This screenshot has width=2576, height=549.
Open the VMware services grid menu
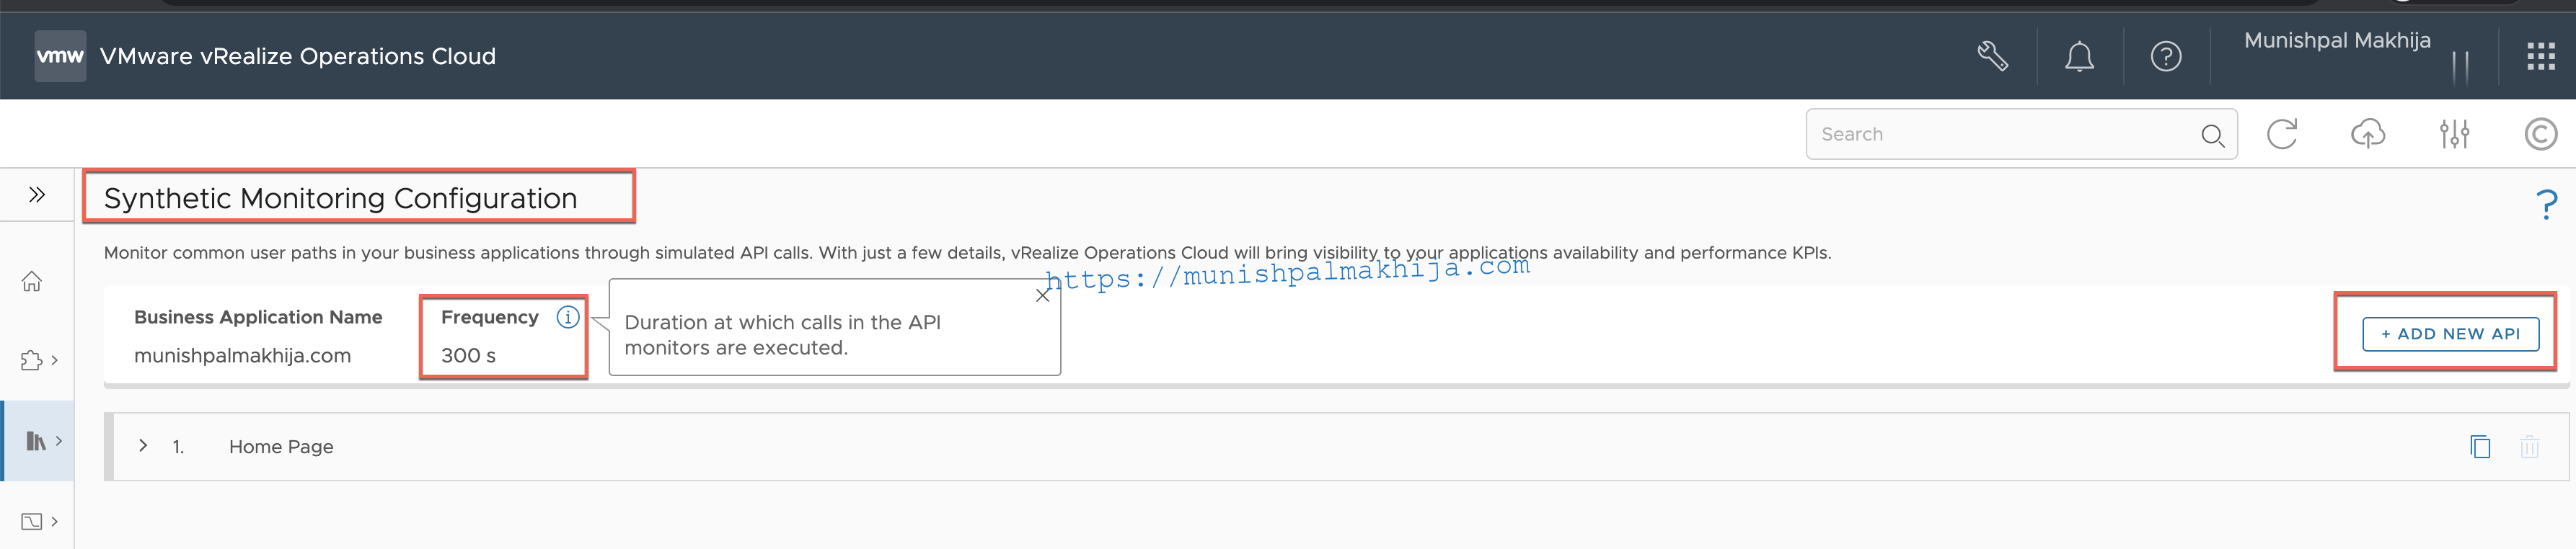click(x=2540, y=56)
